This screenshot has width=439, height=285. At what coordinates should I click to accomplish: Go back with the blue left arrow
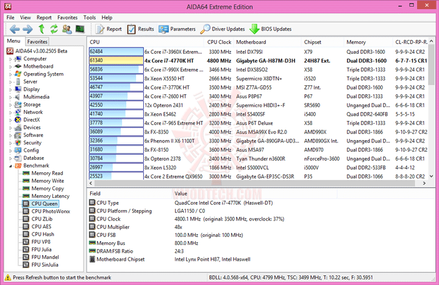coord(15,29)
